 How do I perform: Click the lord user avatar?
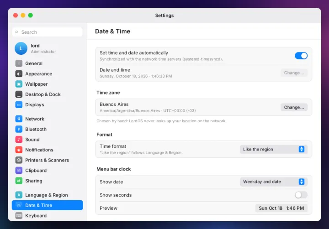(x=21, y=48)
